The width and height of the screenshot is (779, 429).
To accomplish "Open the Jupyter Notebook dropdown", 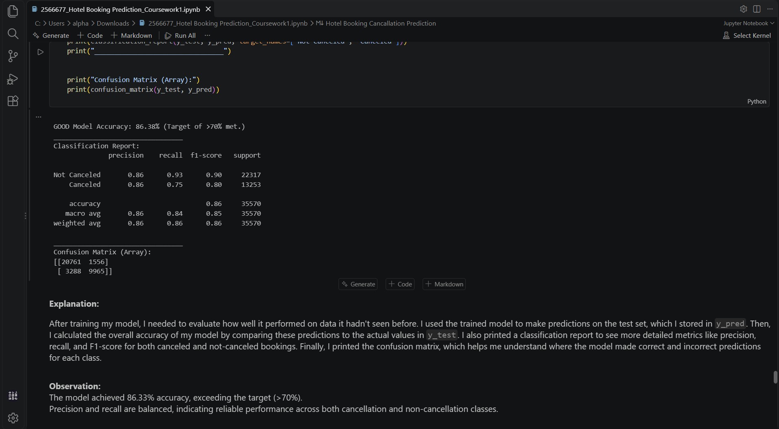I will [x=749, y=23].
